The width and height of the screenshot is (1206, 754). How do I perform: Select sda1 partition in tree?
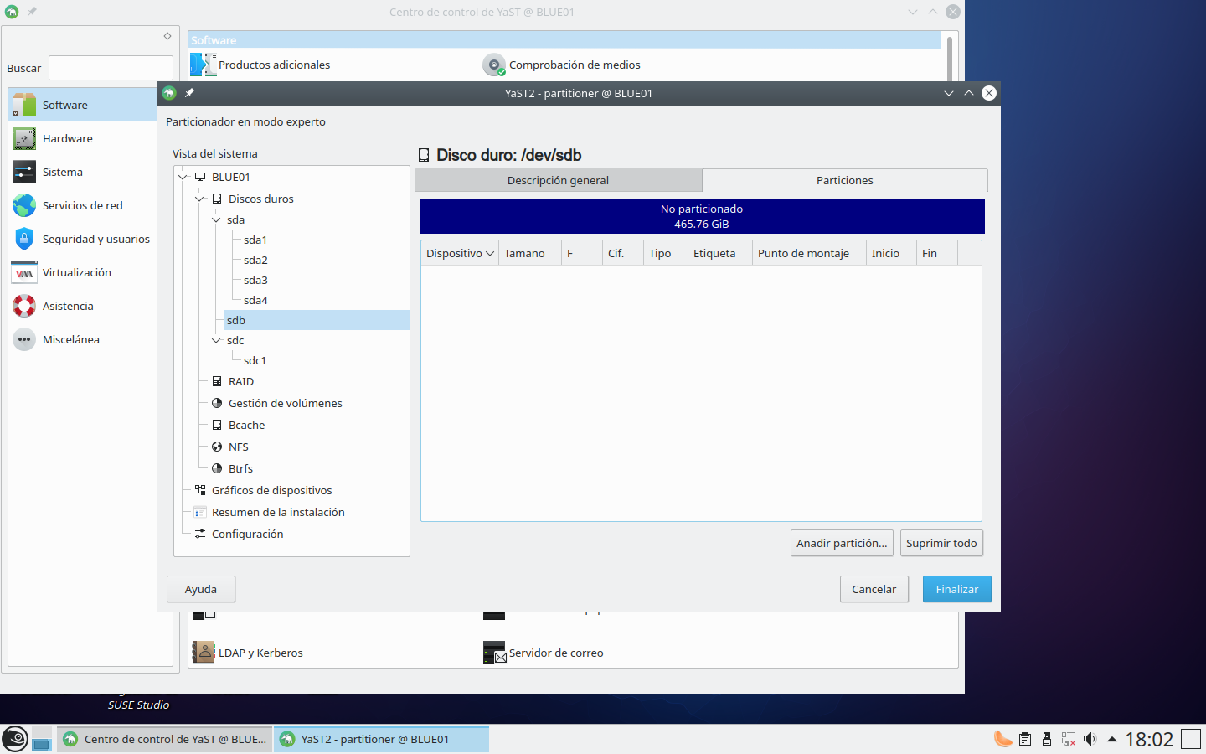pyautogui.click(x=255, y=240)
